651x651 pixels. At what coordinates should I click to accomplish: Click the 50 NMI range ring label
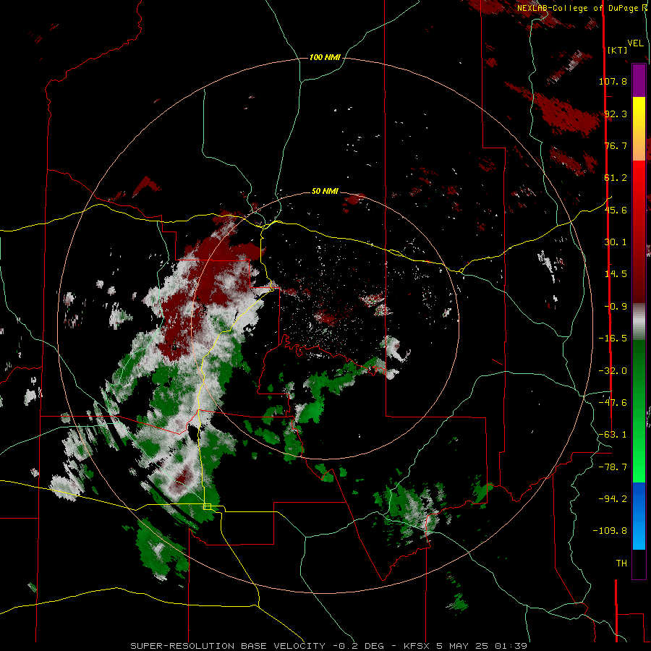click(x=325, y=192)
